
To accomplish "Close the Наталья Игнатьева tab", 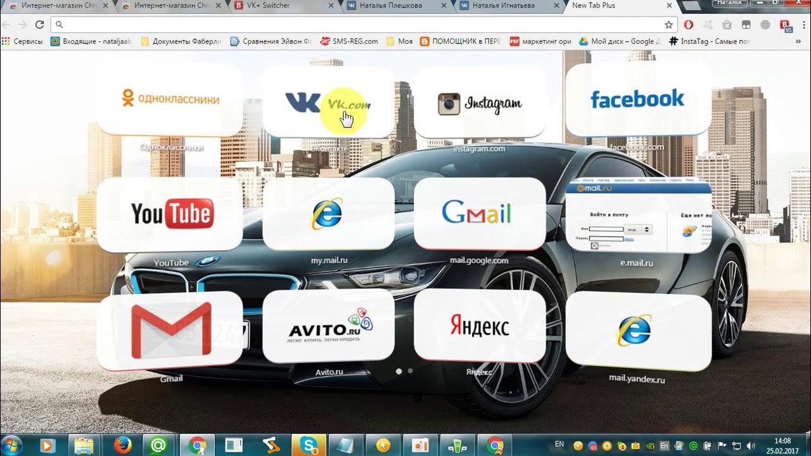I will pos(556,6).
